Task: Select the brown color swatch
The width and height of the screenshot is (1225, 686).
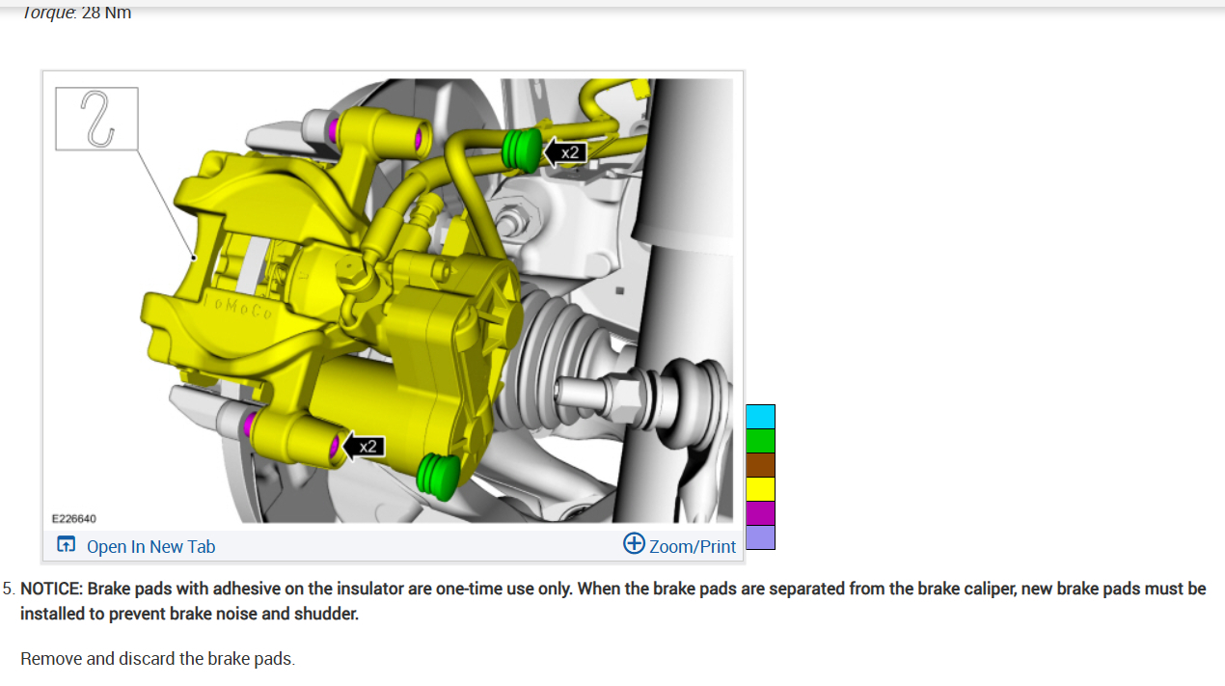Action: coord(760,465)
